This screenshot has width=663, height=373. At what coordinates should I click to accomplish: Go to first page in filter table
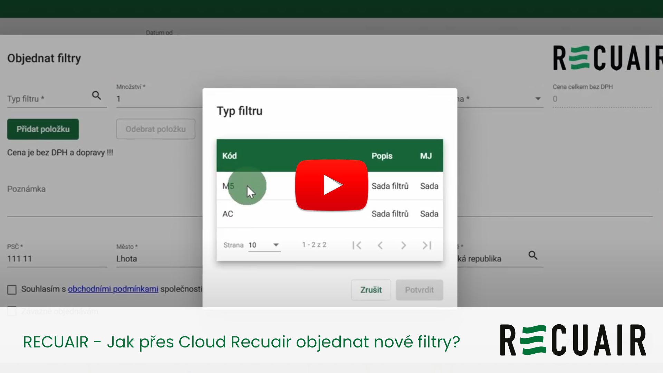point(357,245)
